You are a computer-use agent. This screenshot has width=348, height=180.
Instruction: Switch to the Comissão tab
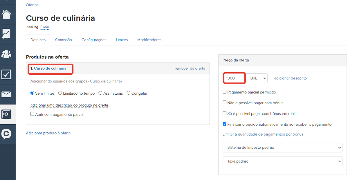(63, 40)
